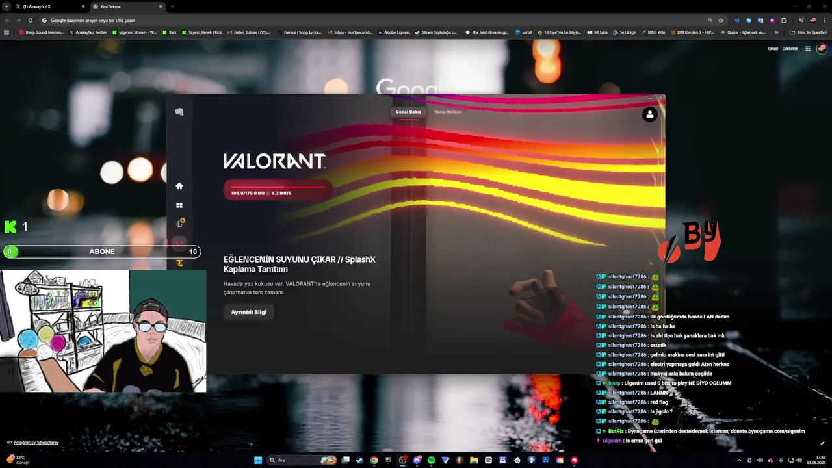Open Google Chrome from taskbar
The height and width of the screenshot is (468, 832).
click(374, 460)
